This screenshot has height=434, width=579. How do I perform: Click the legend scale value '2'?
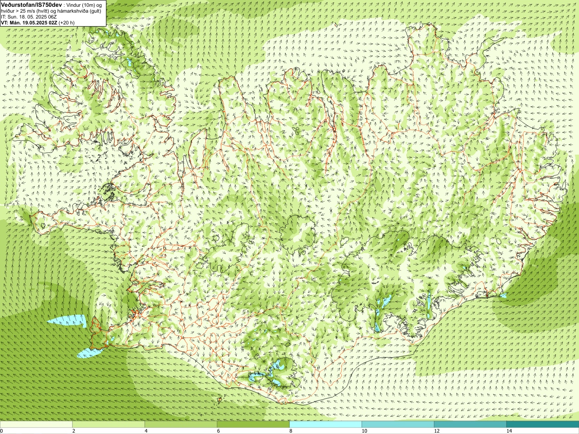[x=74, y=431]
